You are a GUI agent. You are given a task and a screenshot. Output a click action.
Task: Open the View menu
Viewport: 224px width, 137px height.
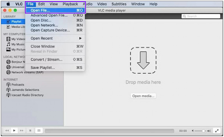click(x=53, y=4)
